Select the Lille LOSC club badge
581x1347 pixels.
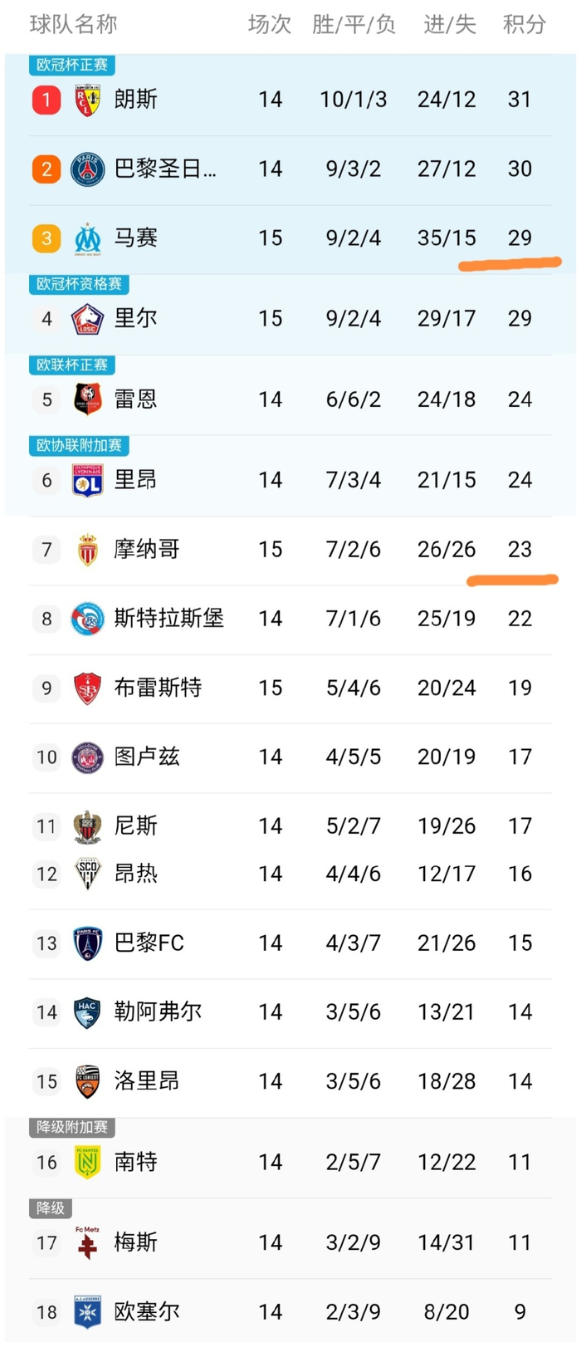coord(85,319)
